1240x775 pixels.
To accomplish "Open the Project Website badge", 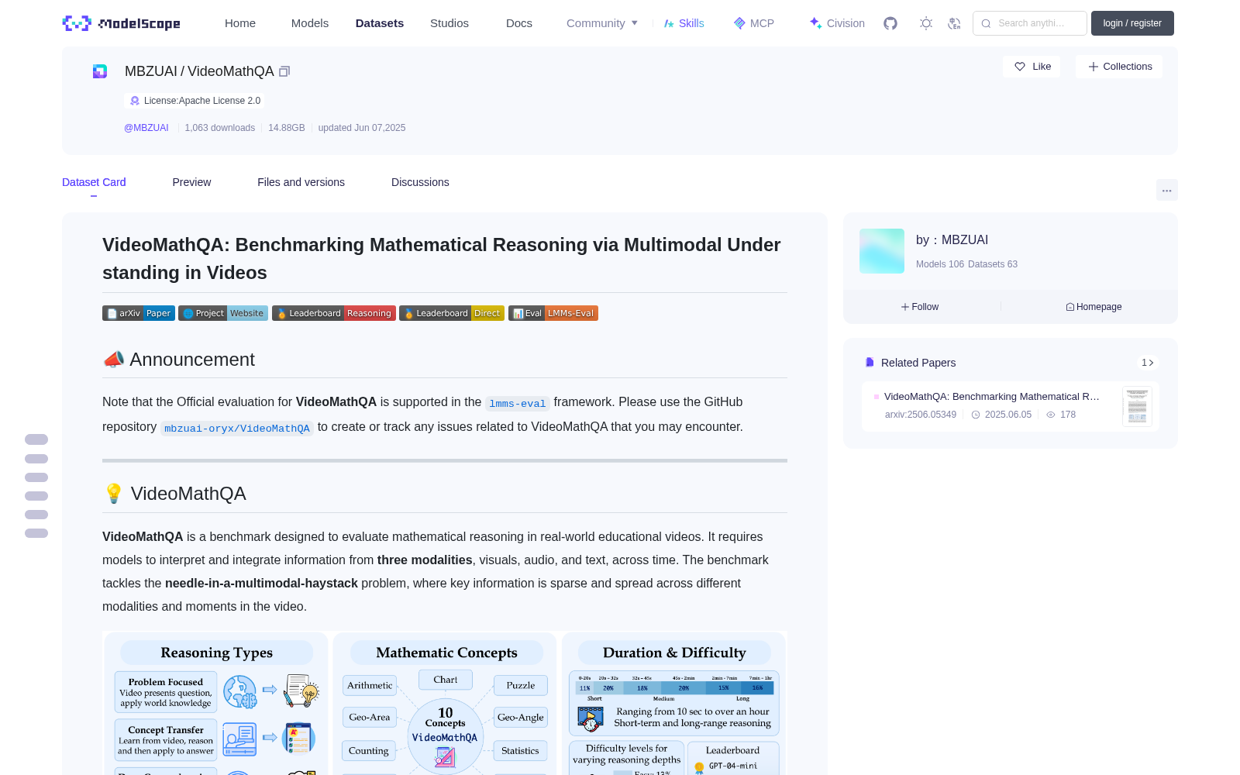I will (x=223, y=313).
